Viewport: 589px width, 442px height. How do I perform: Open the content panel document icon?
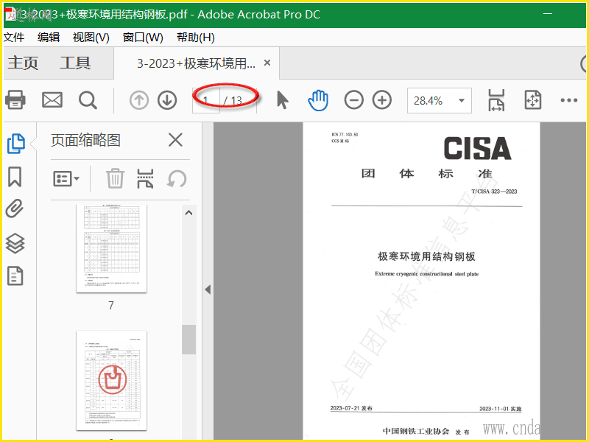(15, 276)
